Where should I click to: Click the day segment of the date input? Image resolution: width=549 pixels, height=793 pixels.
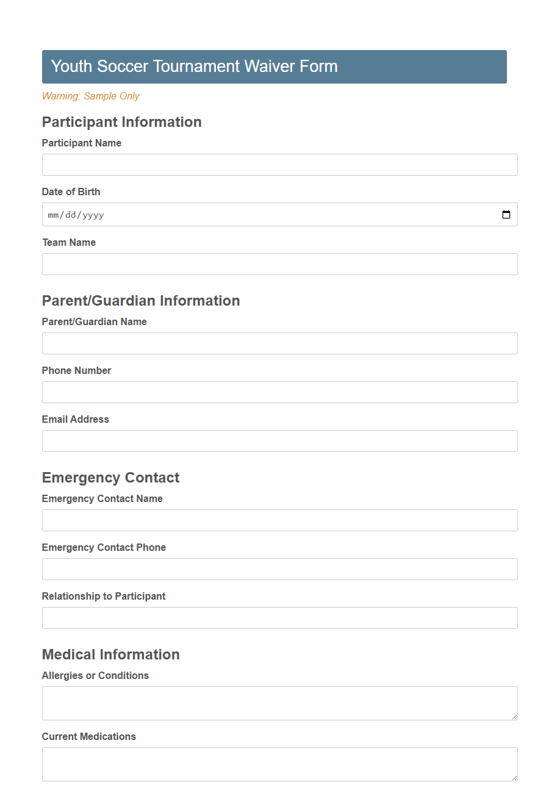(x=71, y=214)
